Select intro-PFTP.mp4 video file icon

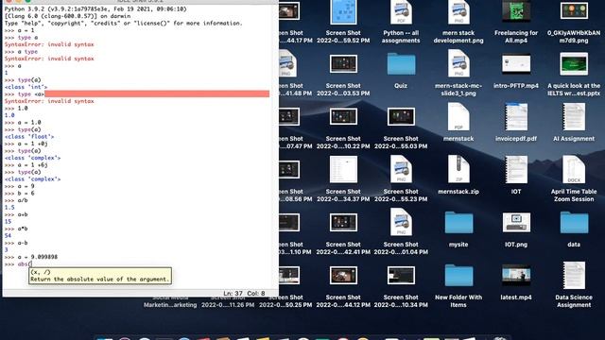516,63
